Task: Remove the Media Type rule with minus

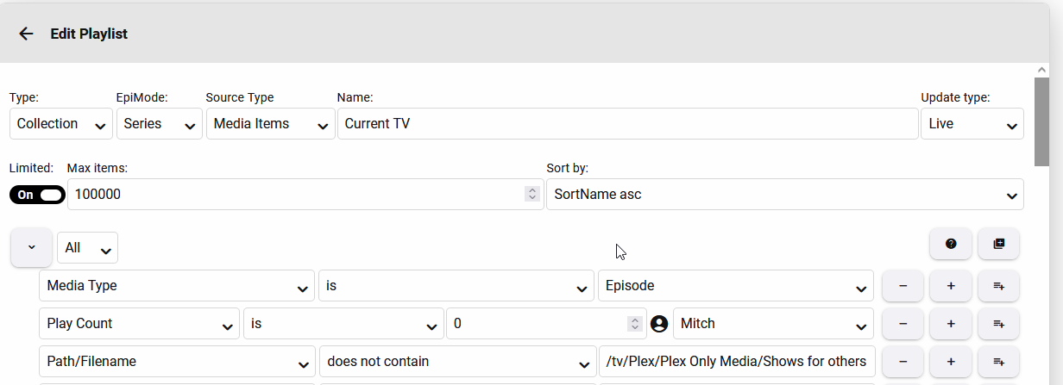Action: point(903,286)
